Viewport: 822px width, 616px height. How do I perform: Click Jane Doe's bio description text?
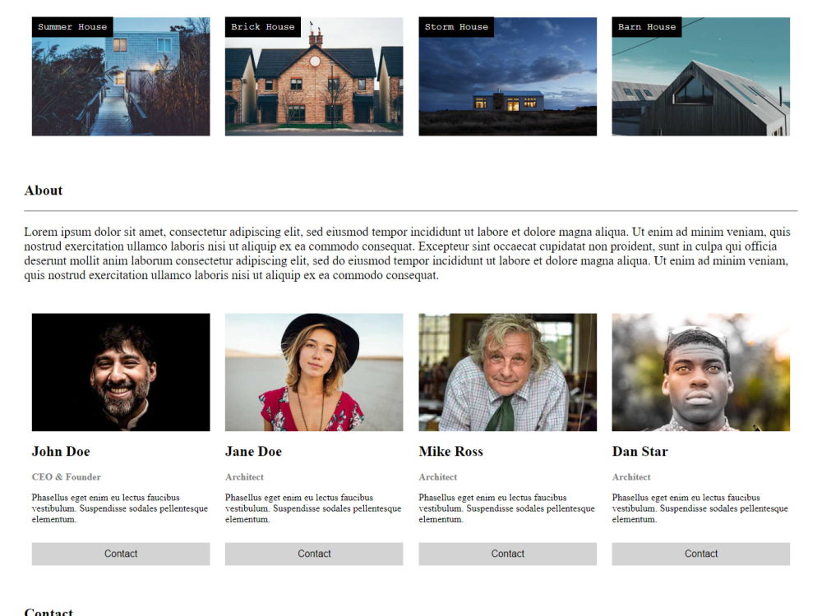[313, 508]
